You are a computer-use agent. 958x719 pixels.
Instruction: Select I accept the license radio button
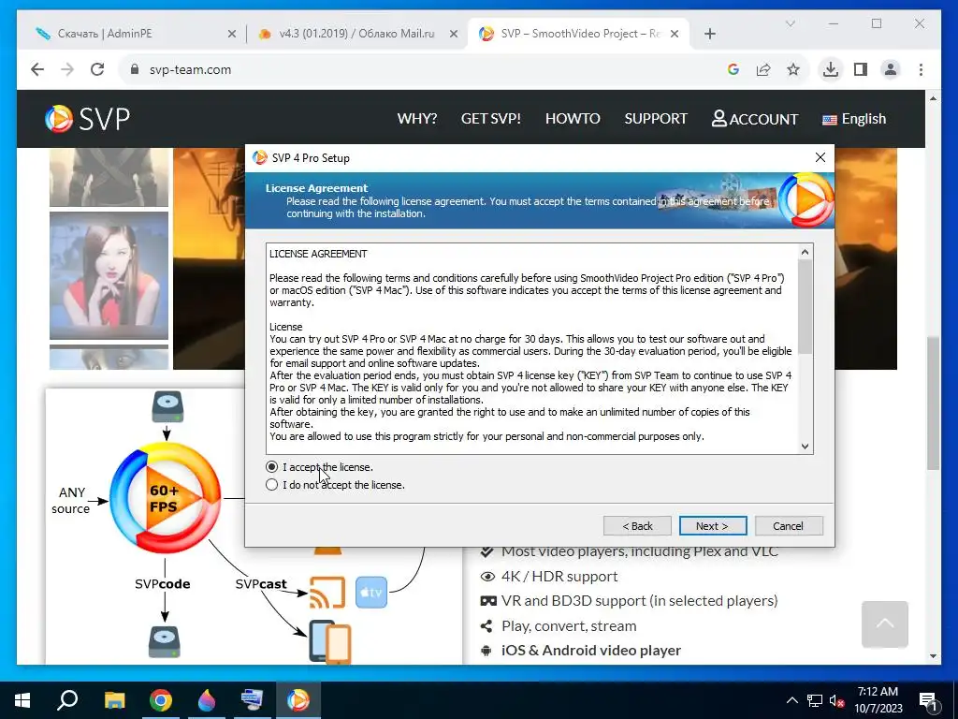pyautogui.click(x=272, y=467)
